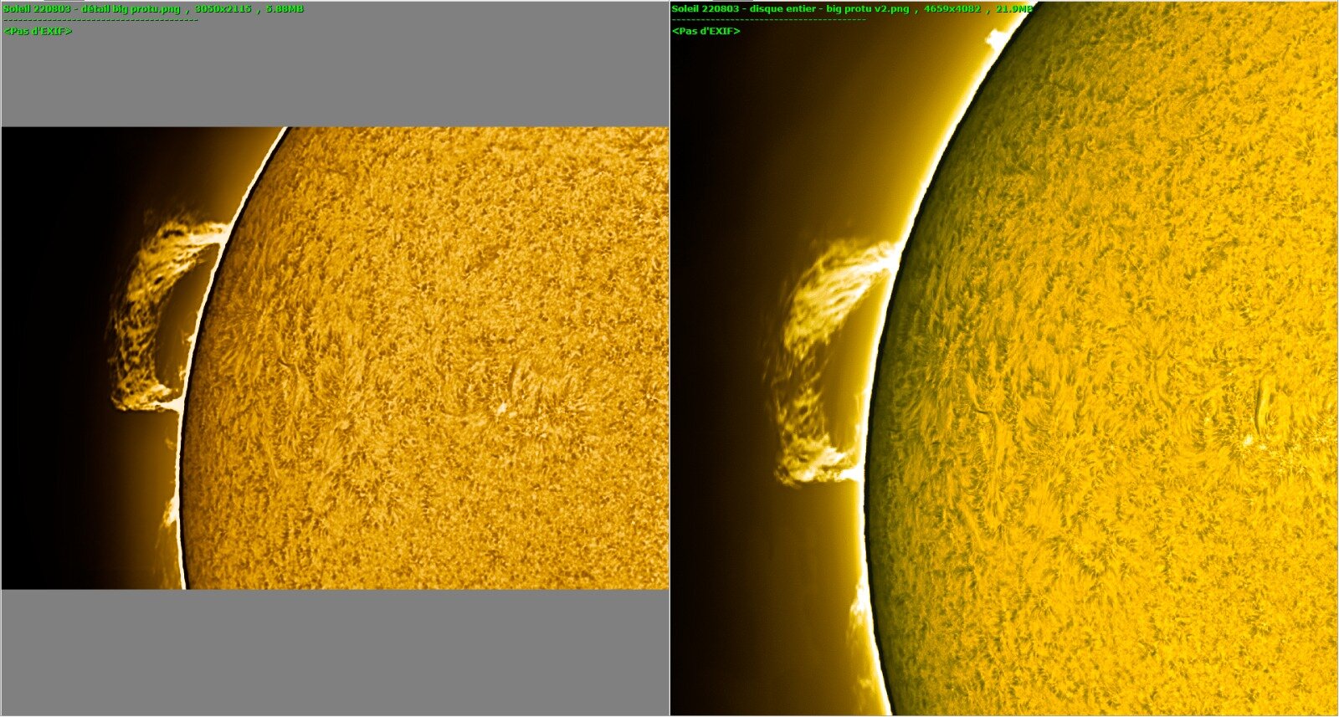Click dimensions '4659x4082' in right pane
1339x717 pixels.
(952, 9)
